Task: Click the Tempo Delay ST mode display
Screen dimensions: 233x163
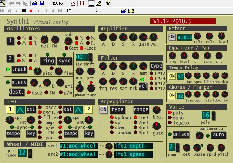Action: tap(180, 77)
